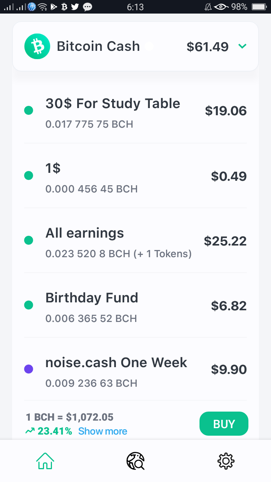Open the Home tab icon
Viewport: 271px width, 482px height.
45,461
